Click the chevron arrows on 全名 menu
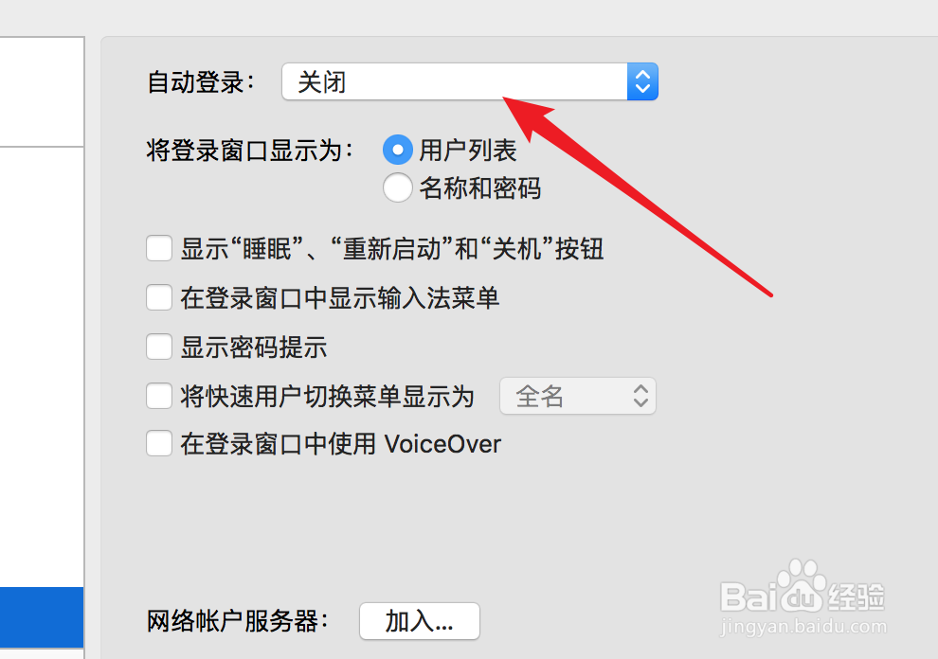The width and height of the screenshot is (938, 659). [640, 396]
